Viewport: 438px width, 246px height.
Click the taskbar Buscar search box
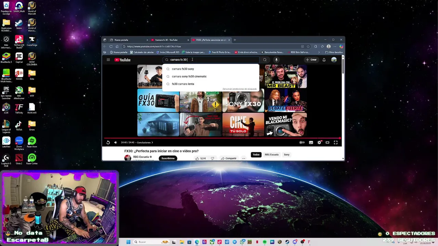pos(151,242)
